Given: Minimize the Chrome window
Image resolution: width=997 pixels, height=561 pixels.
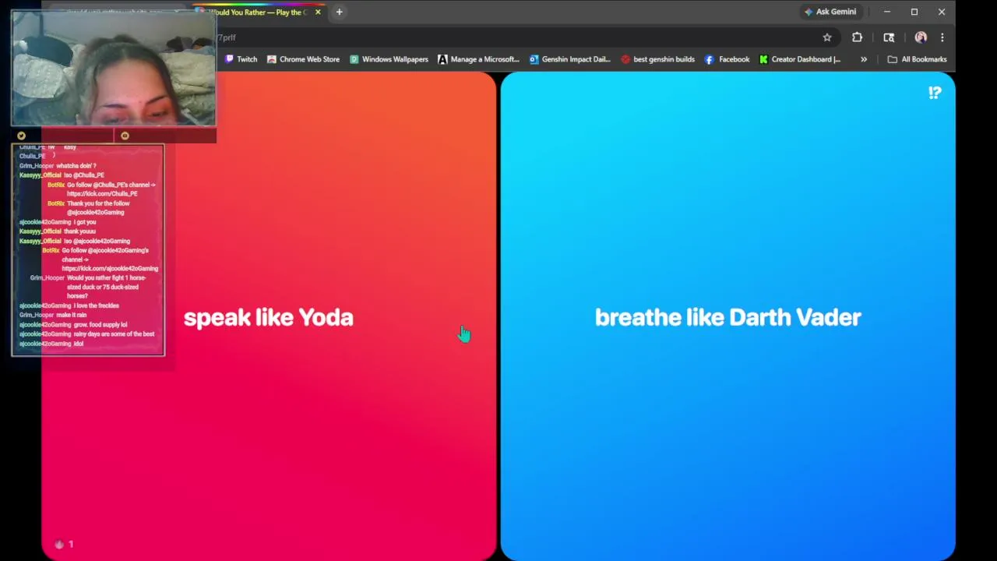Looking at the screenshot, I should 886,12.
